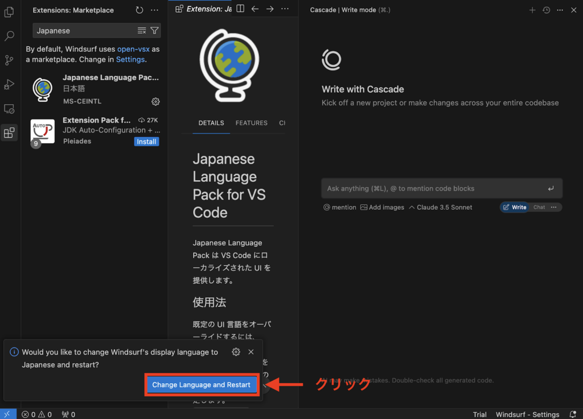This screenshot has height=419, width=583.
Task: Open editor tab more actions menu
Action: click(x=285, y=9)
